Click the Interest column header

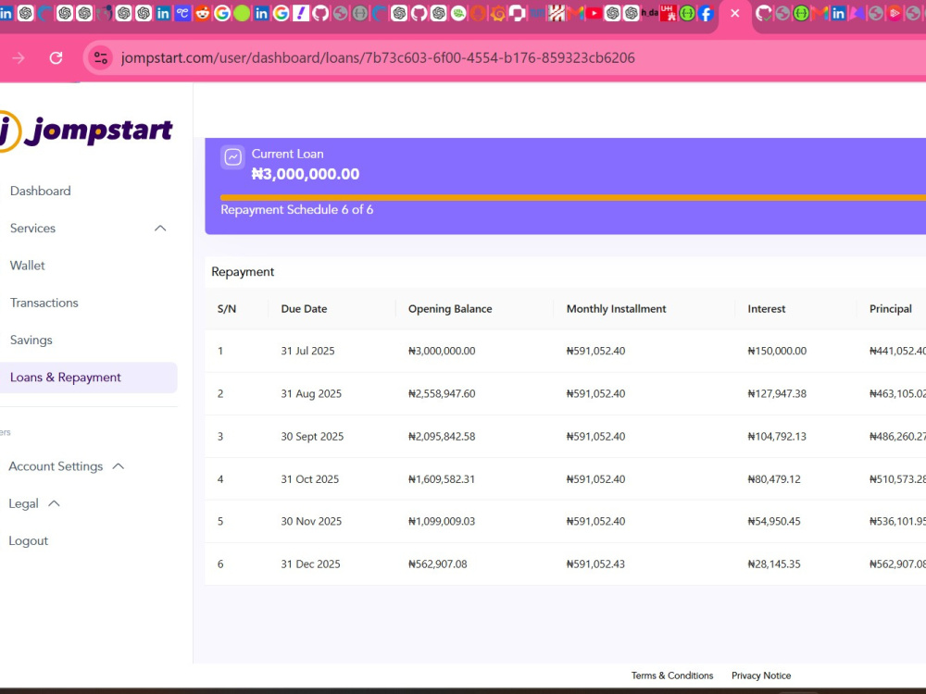pyautogui.click(x=767, y=309)
